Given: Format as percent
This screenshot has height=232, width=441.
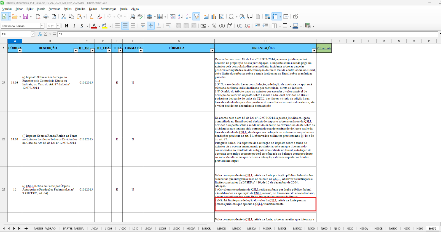Looking at the screenshot, I should point(214,26).
